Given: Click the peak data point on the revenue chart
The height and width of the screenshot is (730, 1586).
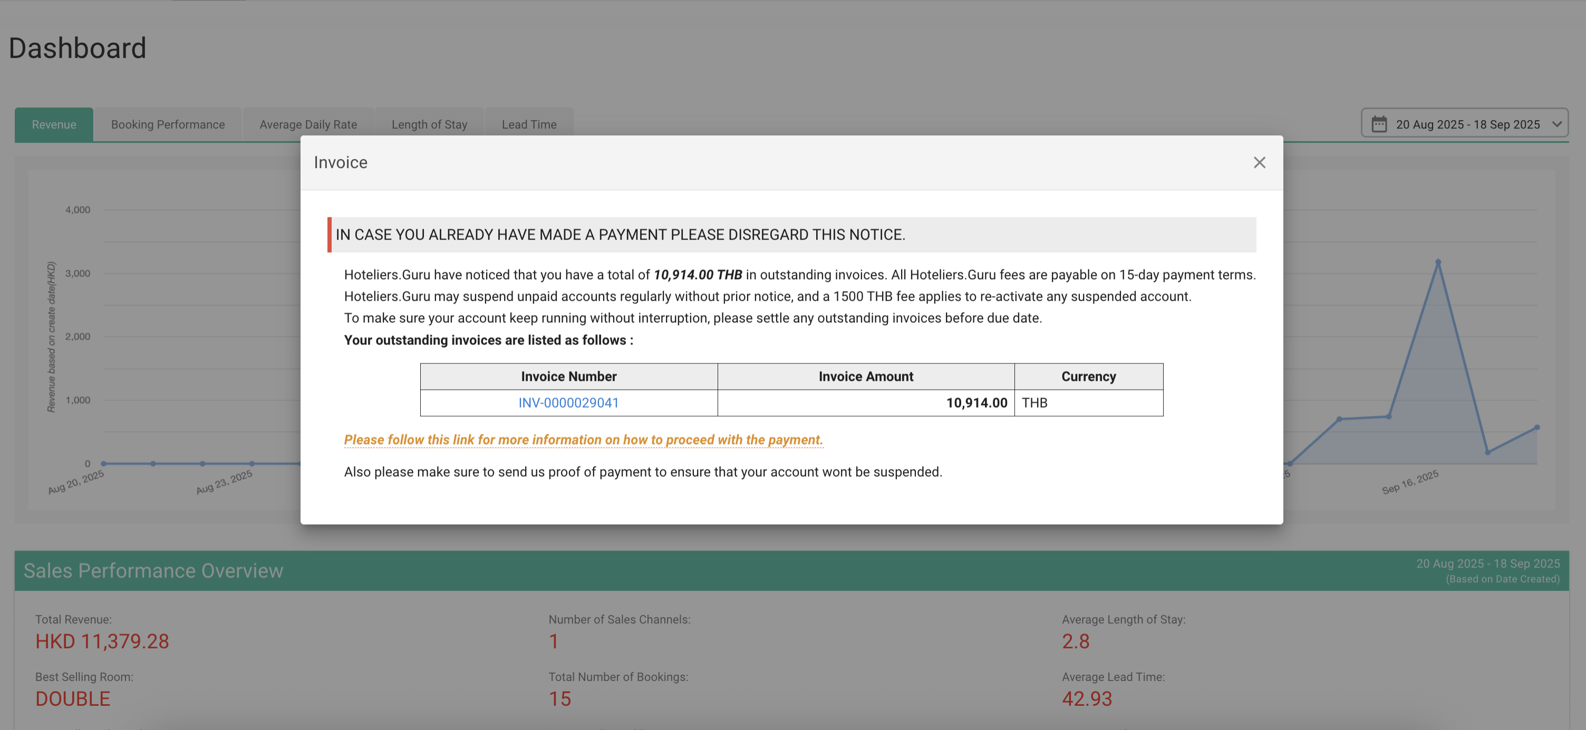Looking at the screenshot, I should pos(1438,262).
